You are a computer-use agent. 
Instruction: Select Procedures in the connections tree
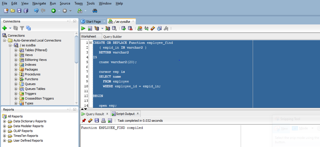[32, 74]
